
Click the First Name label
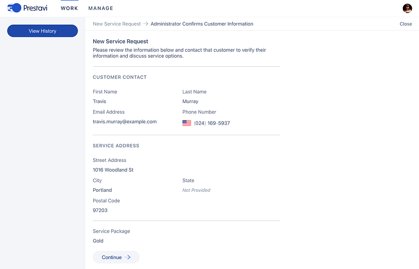(105, 92)
